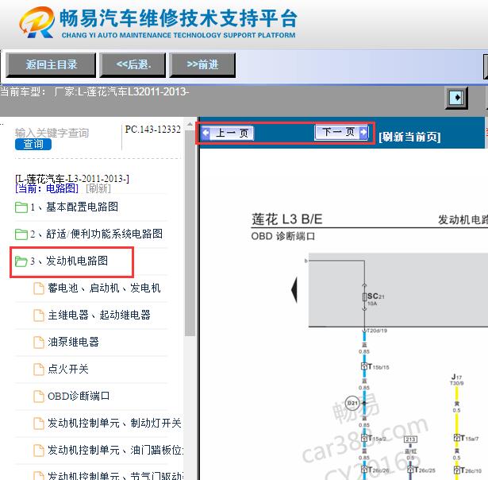Click the 莲花 L3 B/E diagram title
488x480 pixels.
[286, 219]
